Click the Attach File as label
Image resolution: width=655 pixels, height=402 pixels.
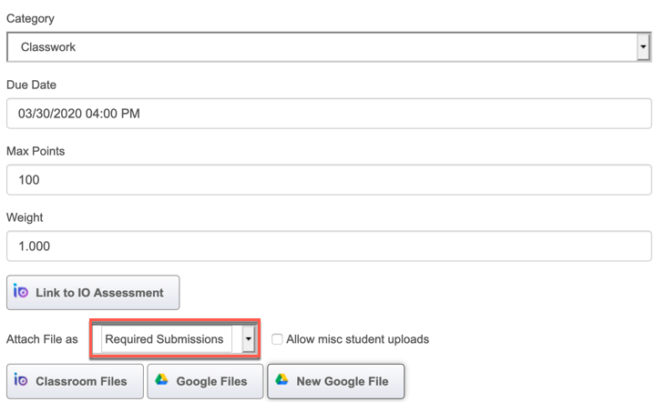(42, 339)
